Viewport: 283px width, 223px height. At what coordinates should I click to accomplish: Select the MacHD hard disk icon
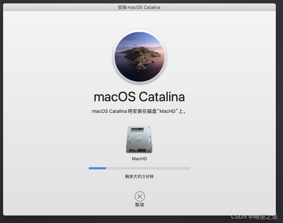coord(139,139)
